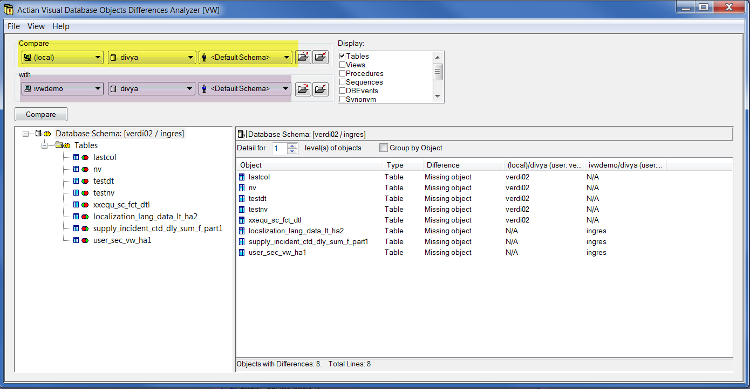
Task: Click the first folder button in the Compare row
Action: pos(304,57)
